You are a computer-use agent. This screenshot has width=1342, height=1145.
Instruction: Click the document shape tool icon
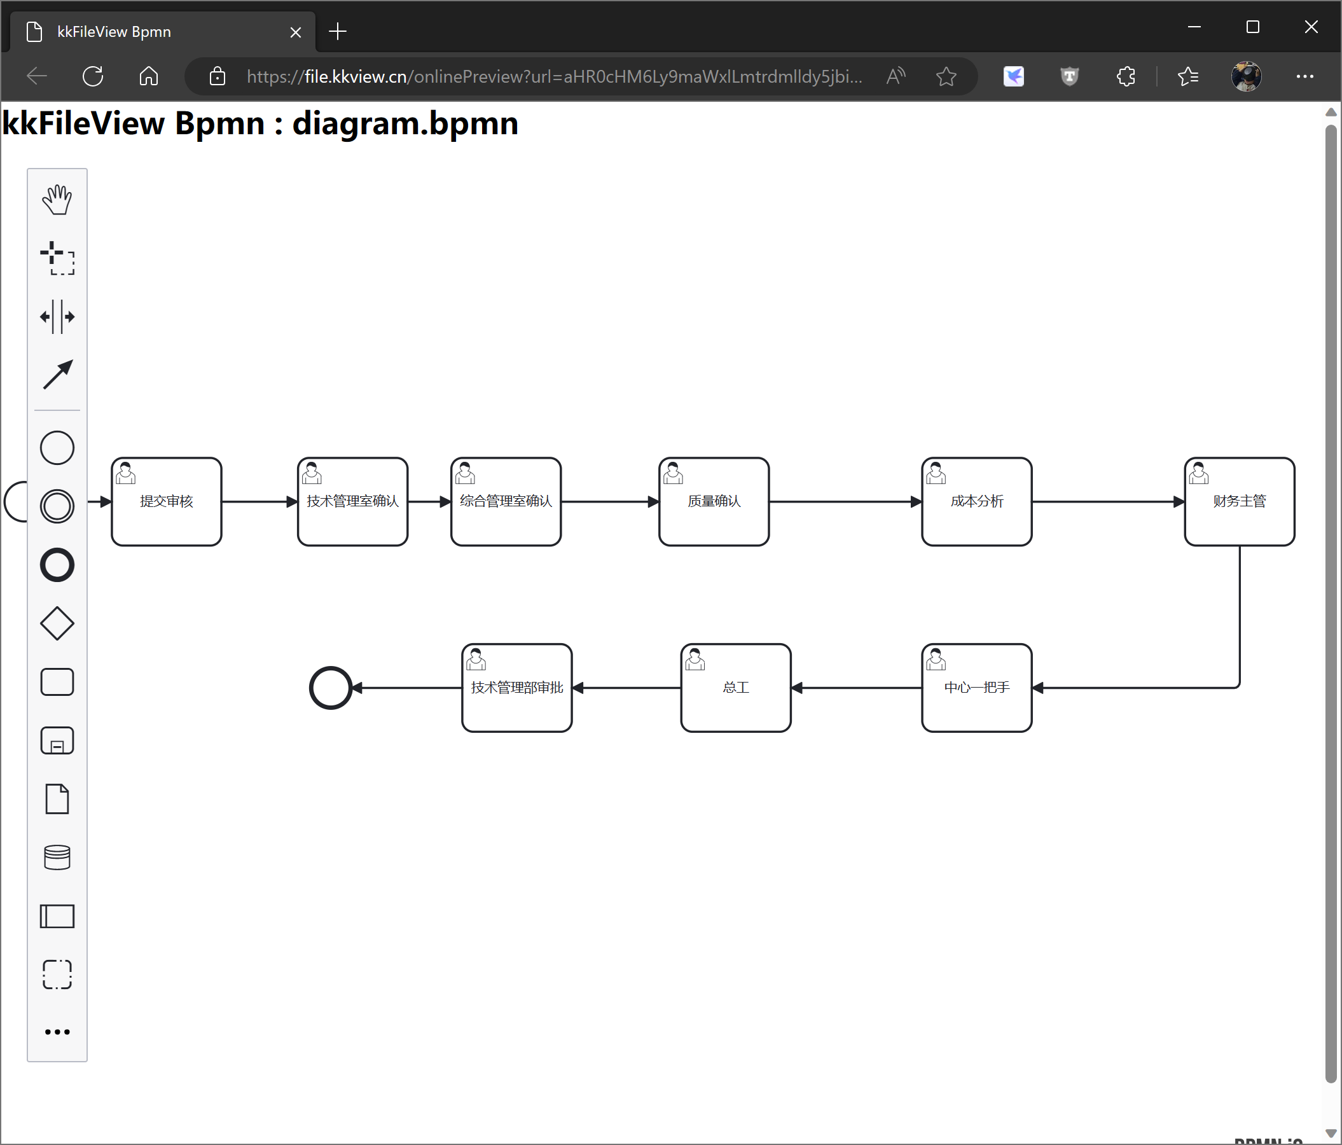pyautogui.click(x=57, y=798)
